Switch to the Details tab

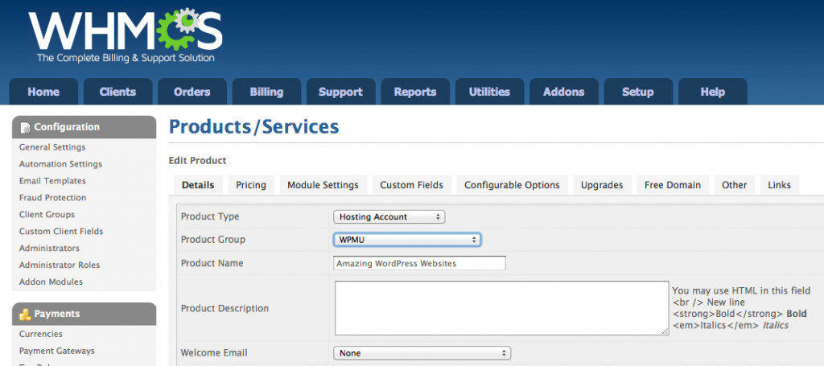coord(198,185)
